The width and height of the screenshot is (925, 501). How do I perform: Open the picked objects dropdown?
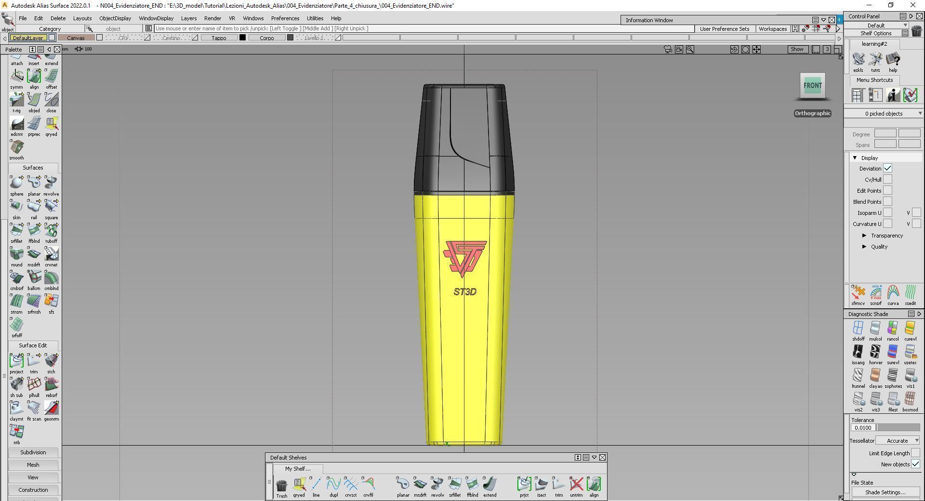(884, 114)
